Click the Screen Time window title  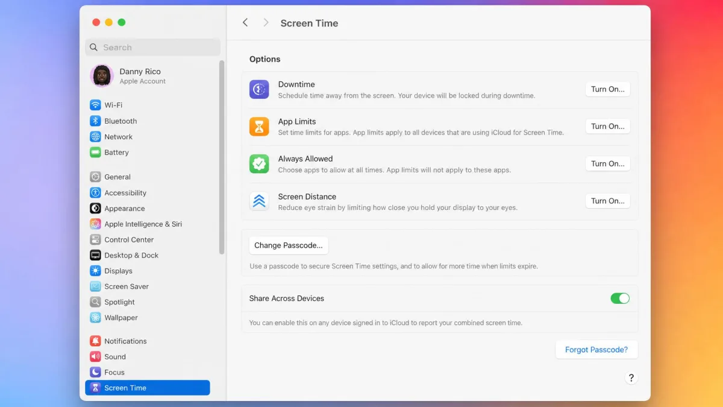(x=309, y=23)
